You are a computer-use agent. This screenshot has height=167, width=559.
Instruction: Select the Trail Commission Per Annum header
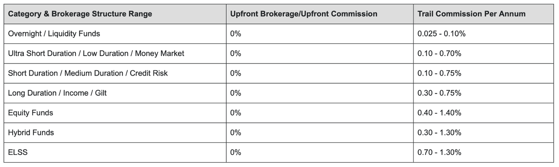pos(471,14)
